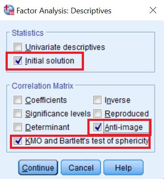Viewport: 164px width, 179px height.
Task: Click the 'Significance levels' label text
Action: coord(58,114)
